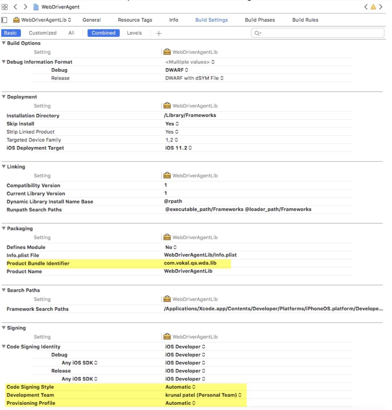This screenshot has height=410, width=392.
Task: Click the build settings search field
Action: click(318, 33)
